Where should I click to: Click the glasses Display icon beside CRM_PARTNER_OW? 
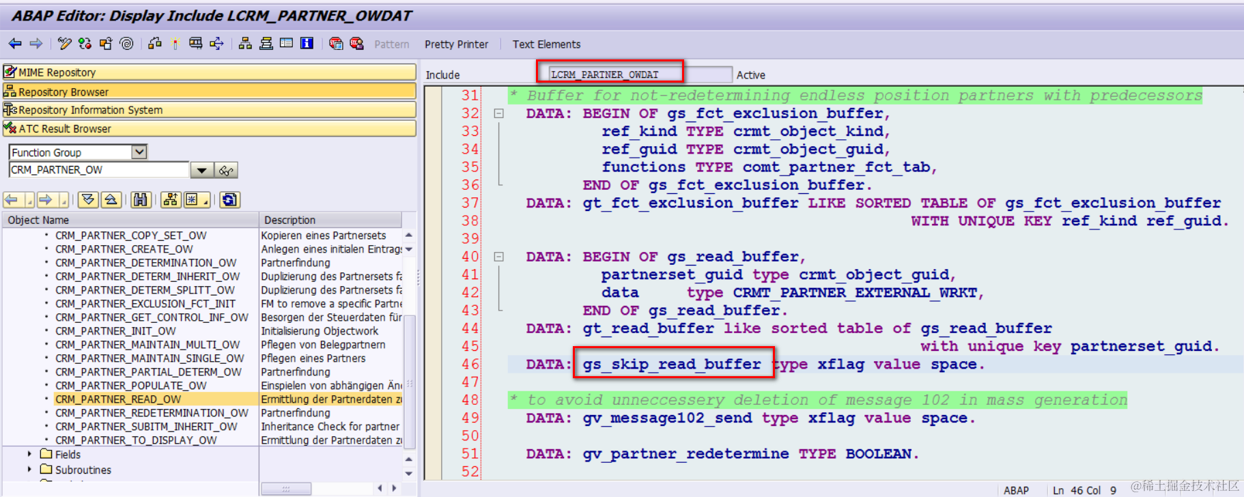point(226,170)
